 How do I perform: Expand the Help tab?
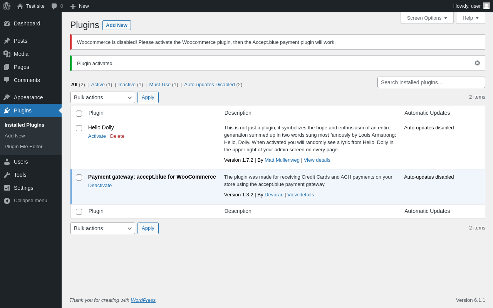(x=470, y=18)
